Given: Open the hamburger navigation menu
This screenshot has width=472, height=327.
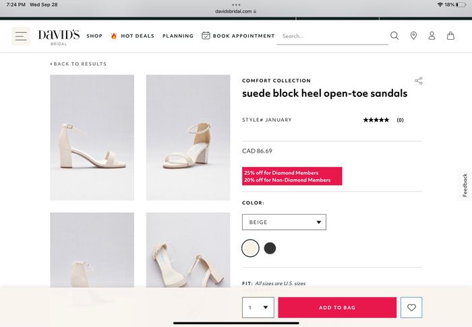Looking at the screenshot, I should coord(21,36).
